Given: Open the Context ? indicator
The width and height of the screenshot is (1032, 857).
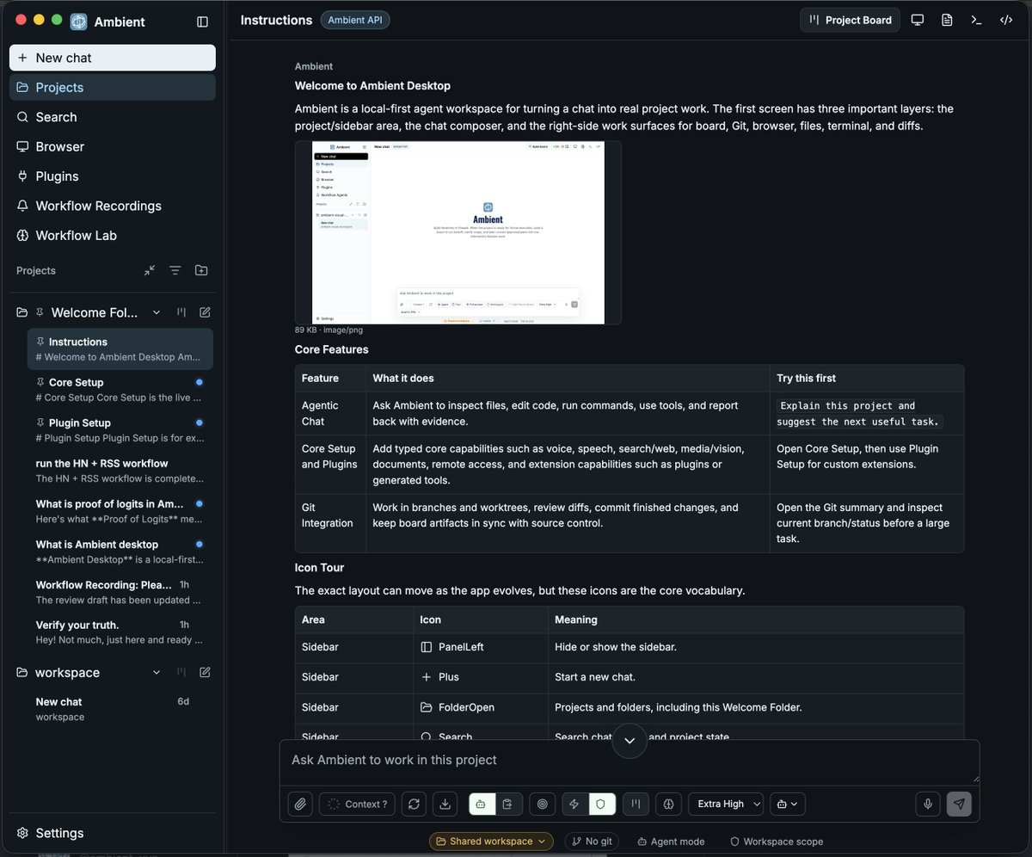Looking at the screenshot, I should 358,804.
